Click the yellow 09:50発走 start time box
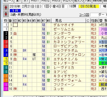The image size is (107, 97). (89, 6)
